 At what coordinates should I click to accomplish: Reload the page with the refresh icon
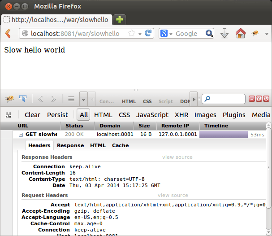[x=149, y=33]
